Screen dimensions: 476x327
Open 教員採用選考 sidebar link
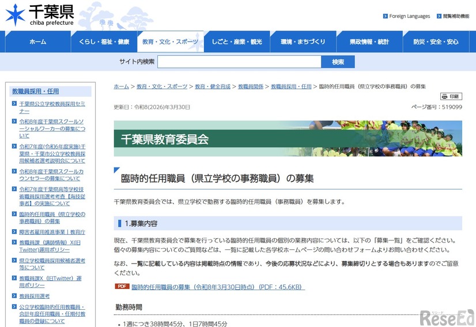pyautogui.click(x=35, y=296)
